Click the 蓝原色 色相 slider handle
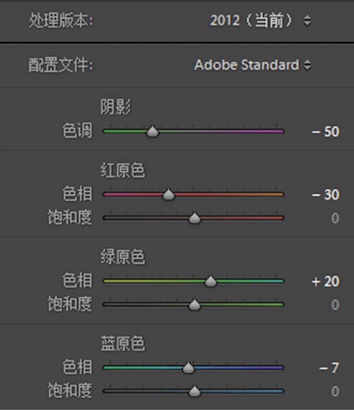Viewport: 354px width, 410px height. 188,368
